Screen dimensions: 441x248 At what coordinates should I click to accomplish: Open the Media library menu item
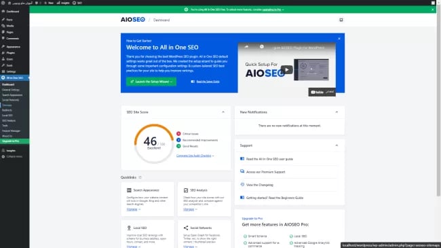pyautogui.click(x=10, y=26)
